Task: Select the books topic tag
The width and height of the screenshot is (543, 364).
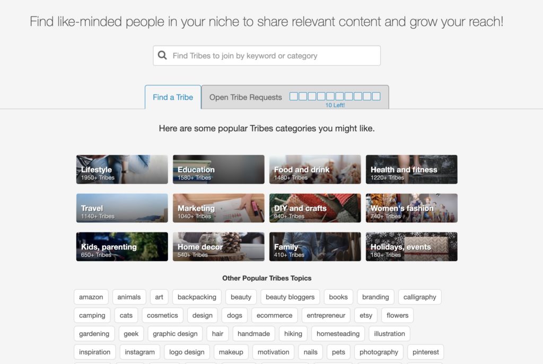Action: pyautogui.click(x=338, y=297)
